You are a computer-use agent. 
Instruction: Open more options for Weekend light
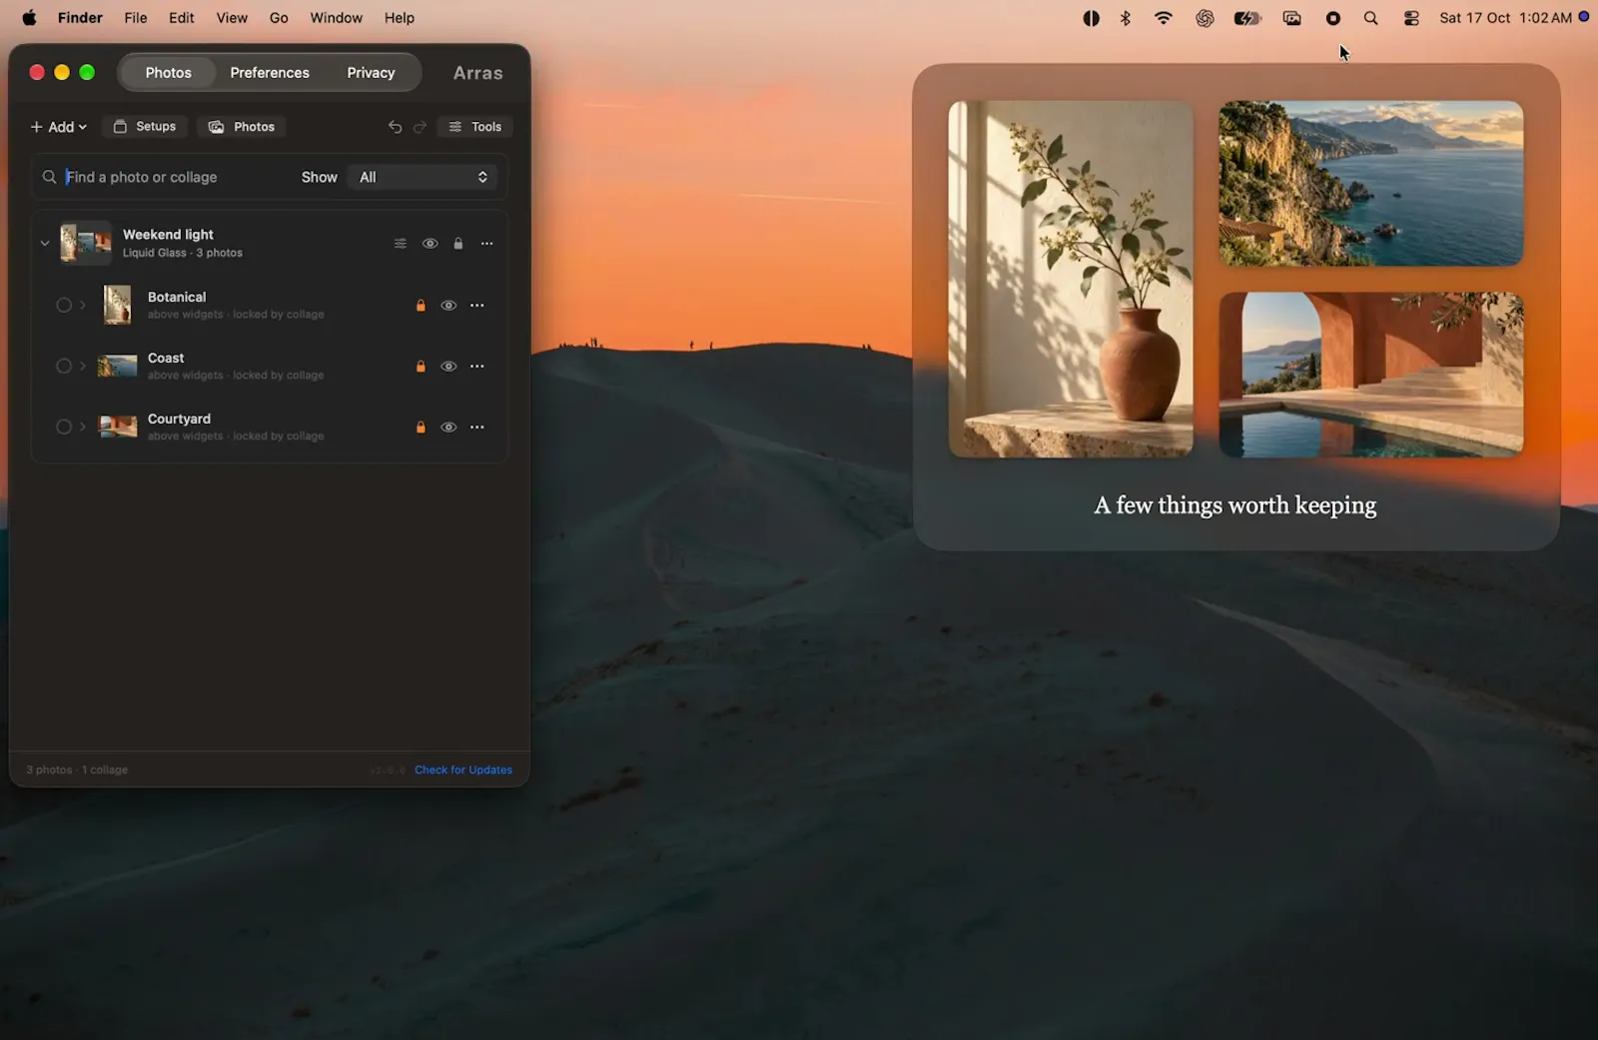(x=487, y=244)
